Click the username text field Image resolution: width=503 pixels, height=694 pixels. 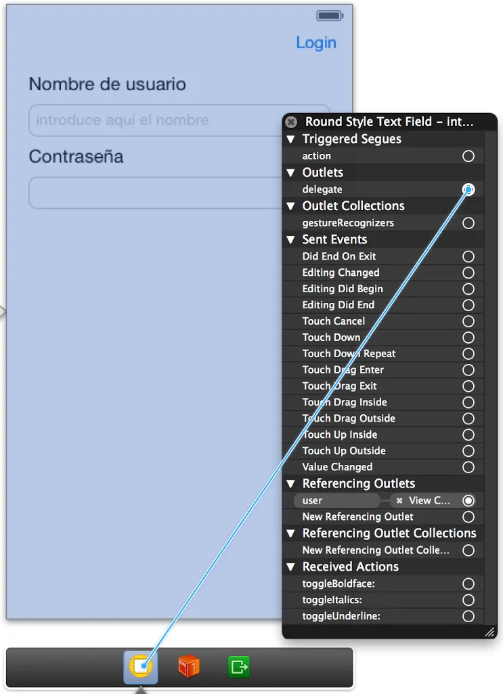click(156, 121)
